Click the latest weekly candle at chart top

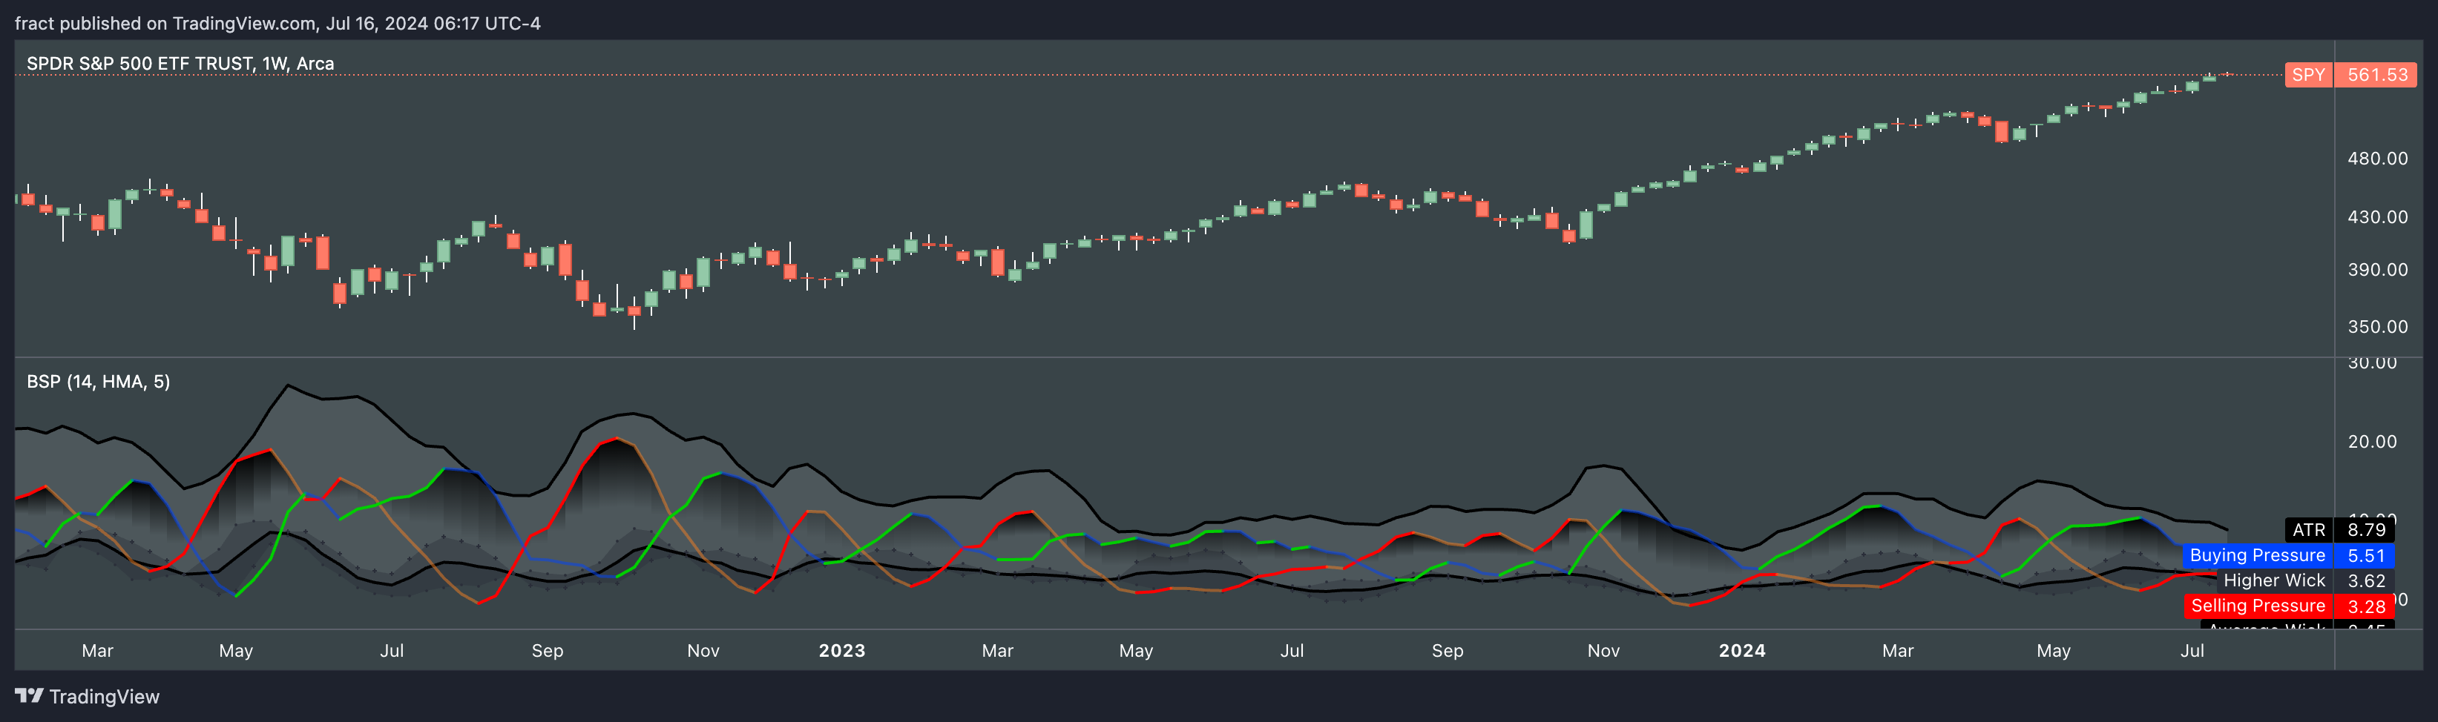click(2227, 73)
